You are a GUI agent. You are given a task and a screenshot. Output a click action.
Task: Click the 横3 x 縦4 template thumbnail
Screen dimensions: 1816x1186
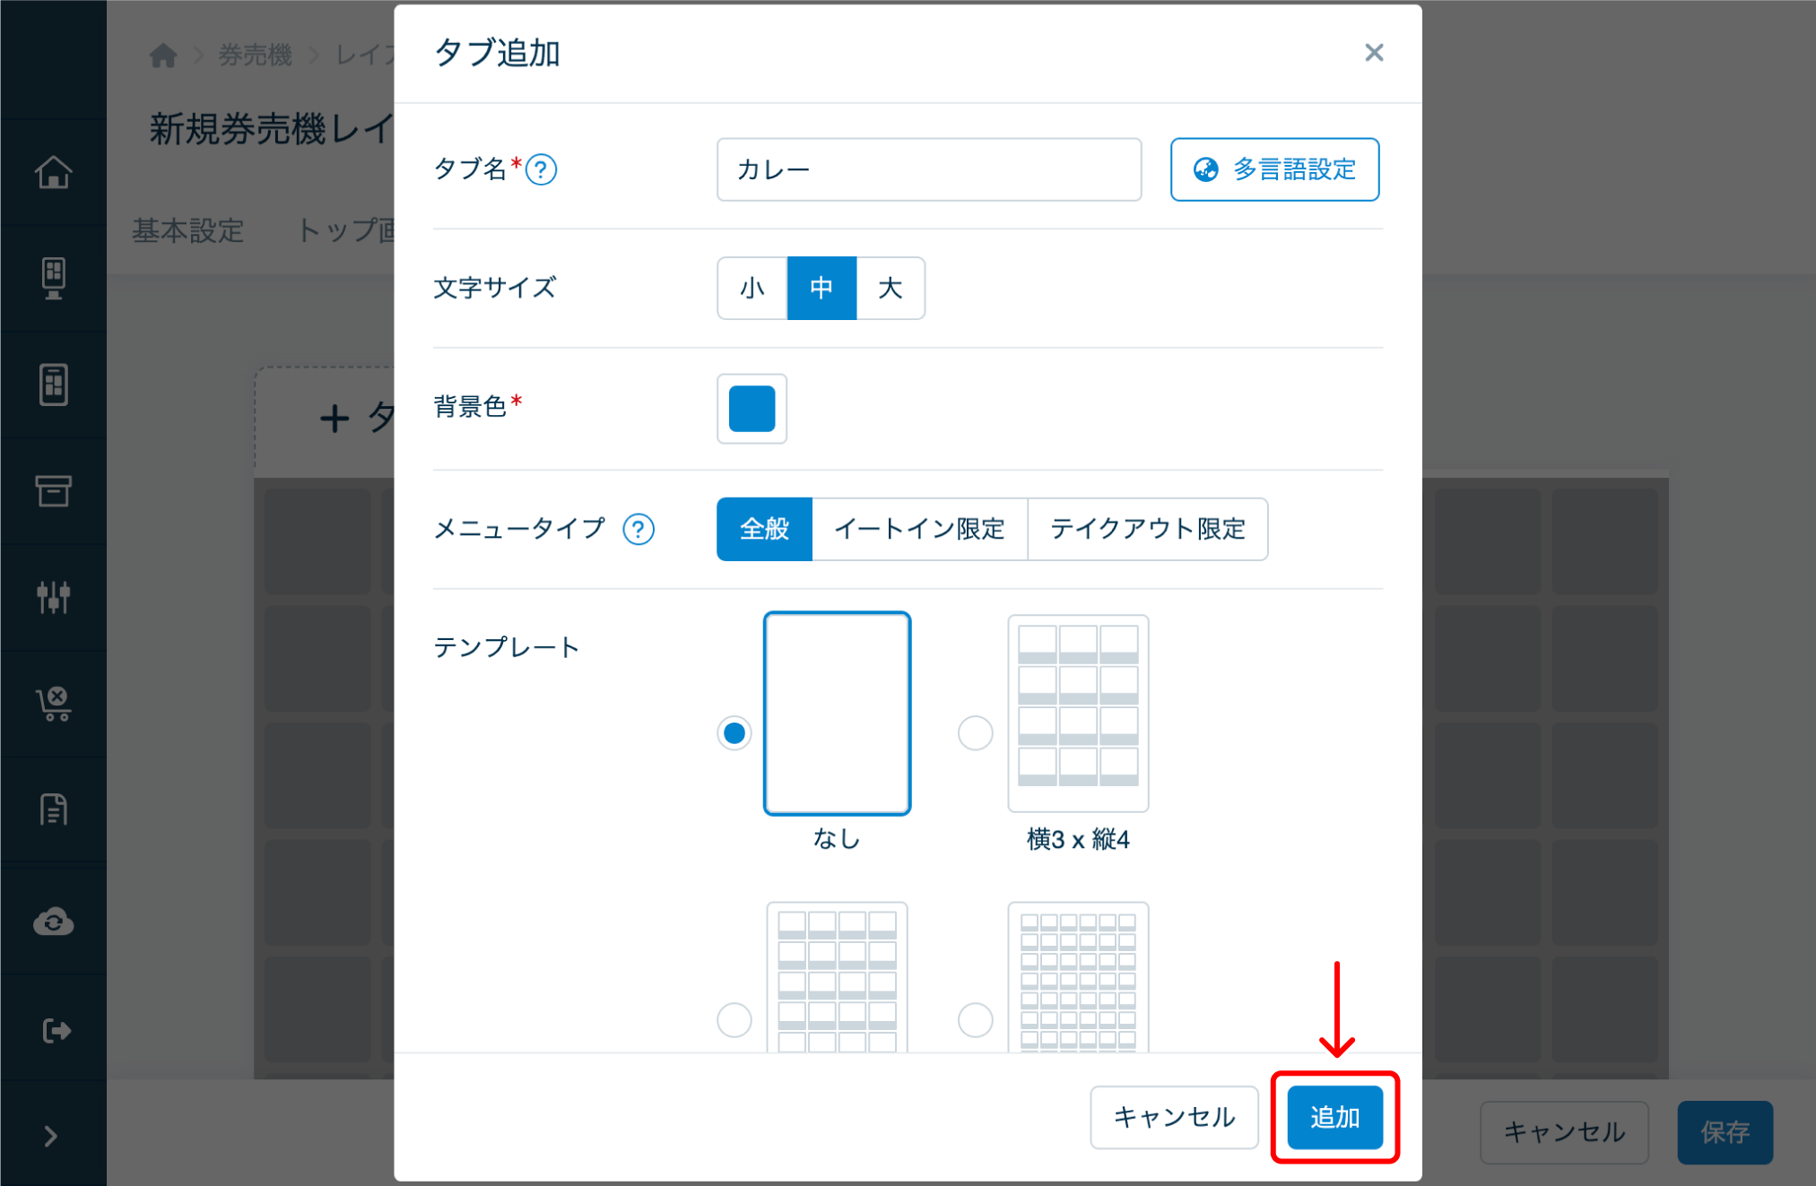point(1078,714)
